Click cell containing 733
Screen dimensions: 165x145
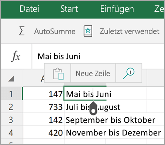43,107
